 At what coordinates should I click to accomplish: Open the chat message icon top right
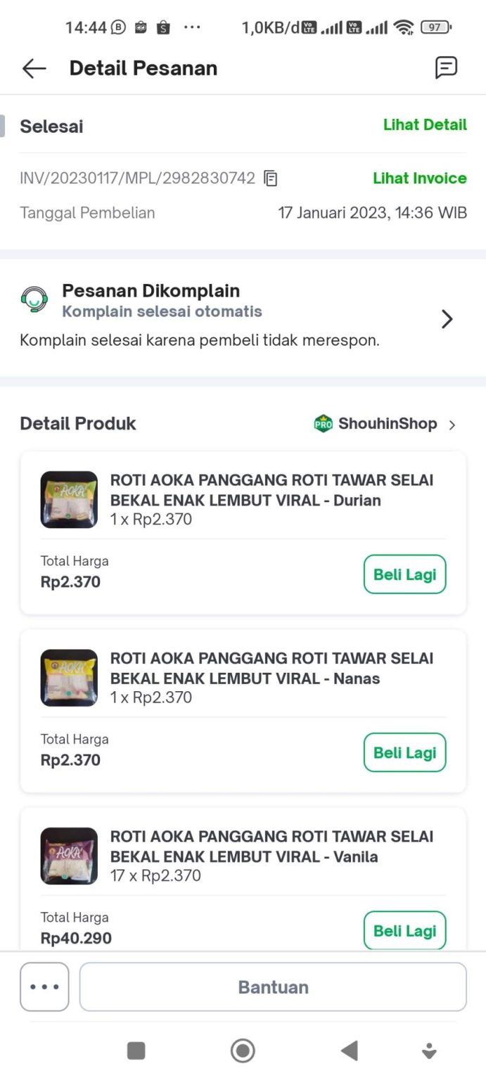(447, 67)
